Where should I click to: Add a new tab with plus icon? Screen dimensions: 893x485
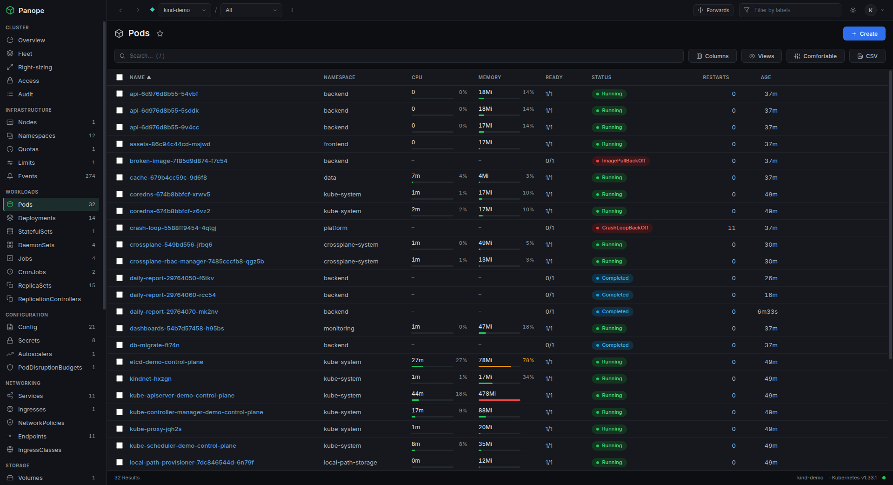(x=292, y=10)
